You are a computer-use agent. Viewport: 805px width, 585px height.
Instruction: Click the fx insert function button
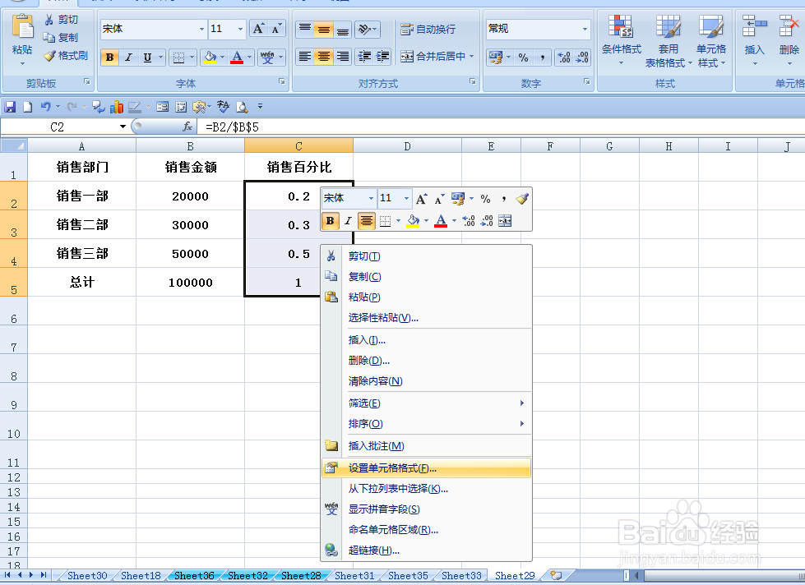(187, 127)
